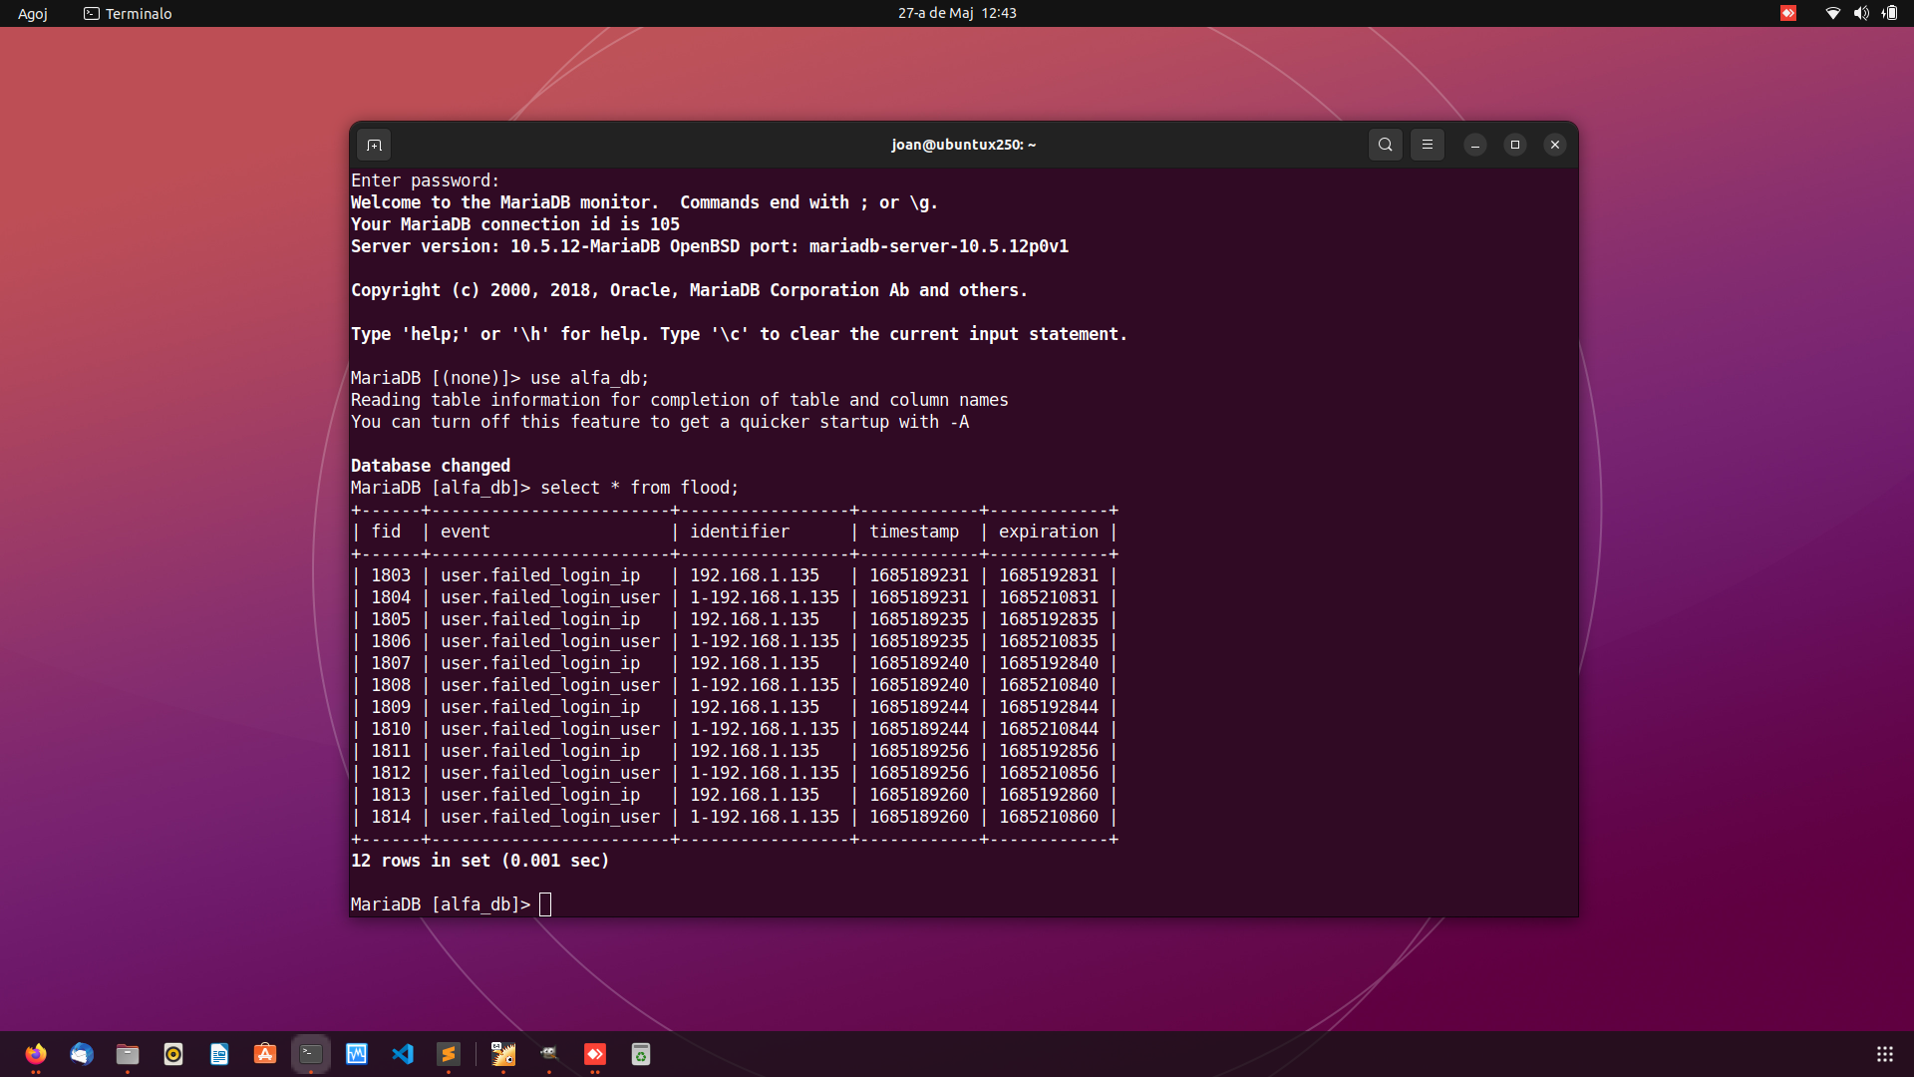Click the terminal title joan@ubuntux250
Viewport: 1914px width, 1077px height.
pos(964,145)
